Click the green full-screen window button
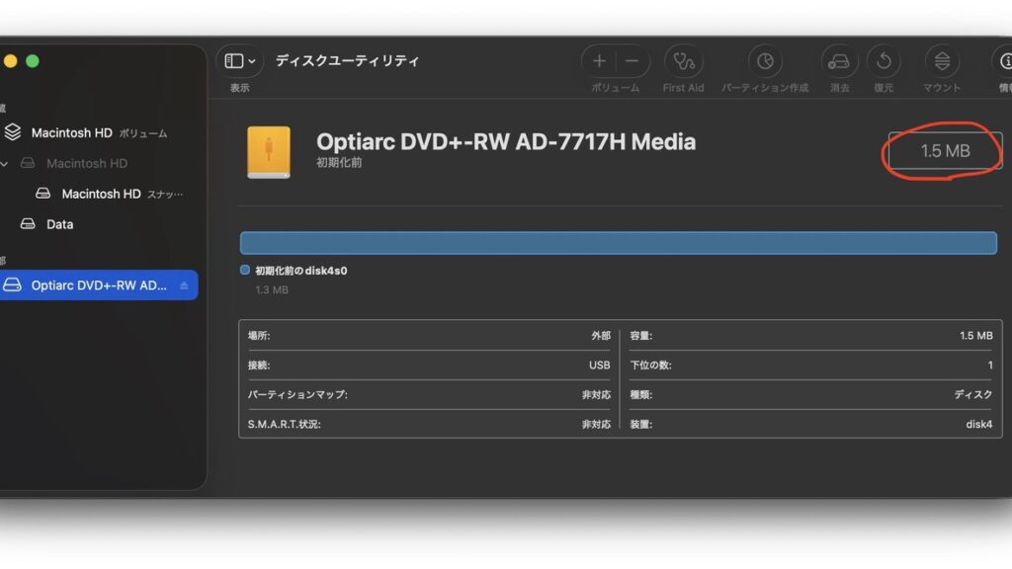The height and width of the screenshot is (569, 1012). click(33, 61)
